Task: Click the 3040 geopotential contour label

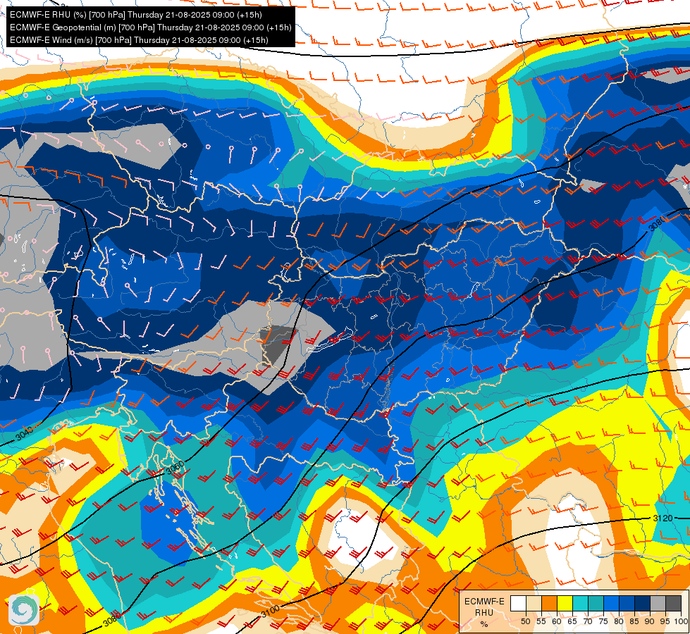Action: [24, 433]
